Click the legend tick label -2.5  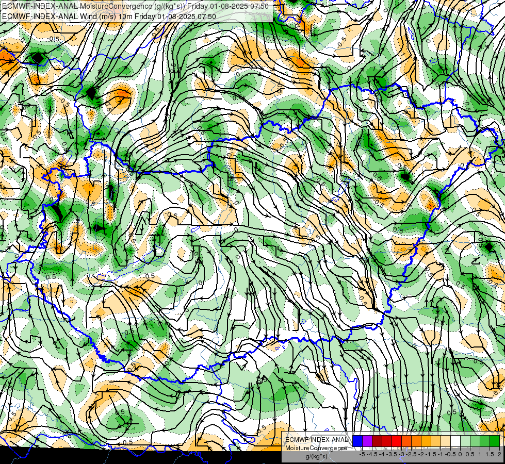412,454
